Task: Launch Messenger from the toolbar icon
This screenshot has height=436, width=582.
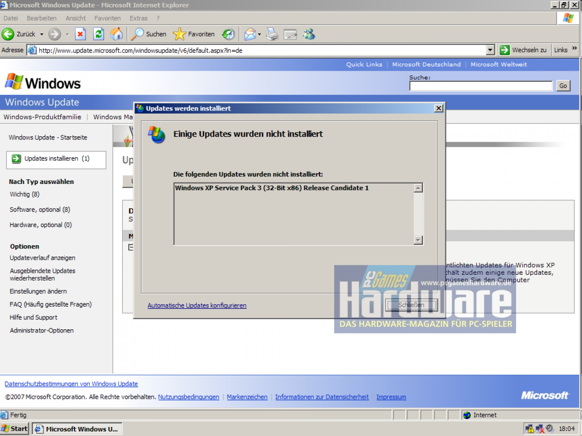Action: point(309,34)
